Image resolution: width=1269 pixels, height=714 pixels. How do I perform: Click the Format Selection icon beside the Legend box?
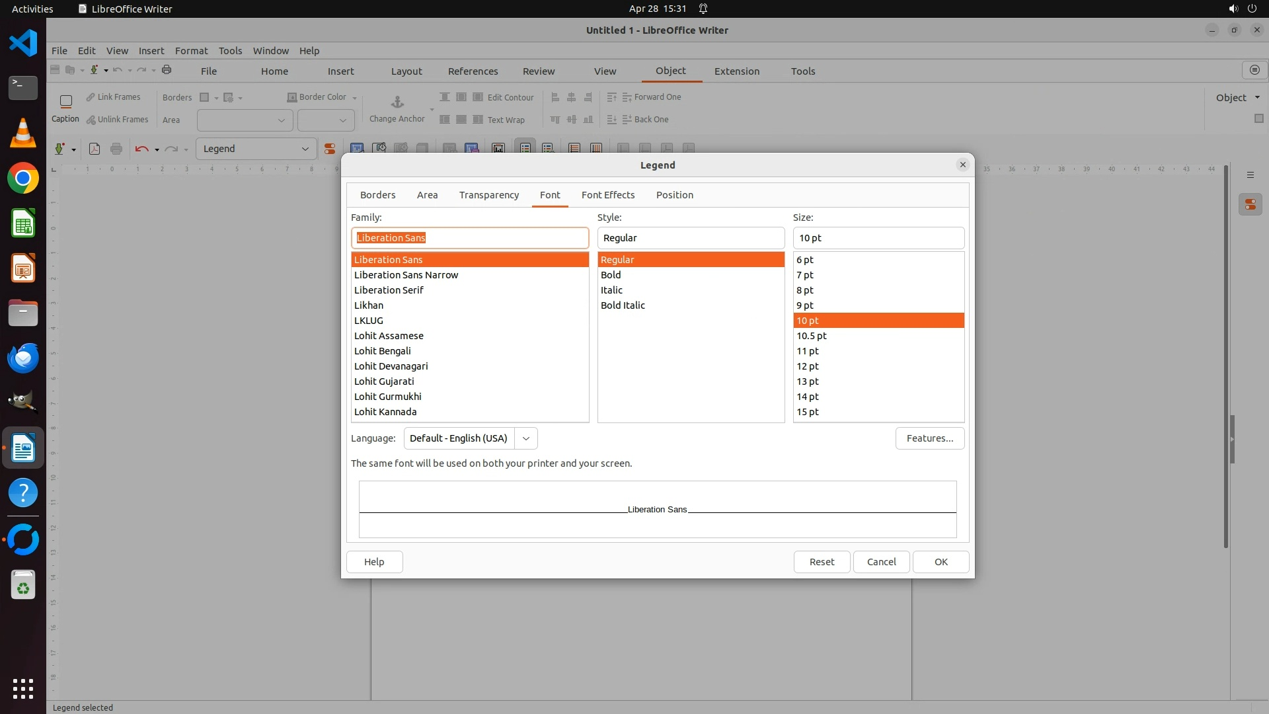coord(329,149)
